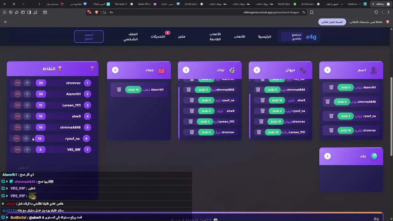Reload the page
Screen dimensions: 393x221
pyautogui.click(x=376, y=12)
